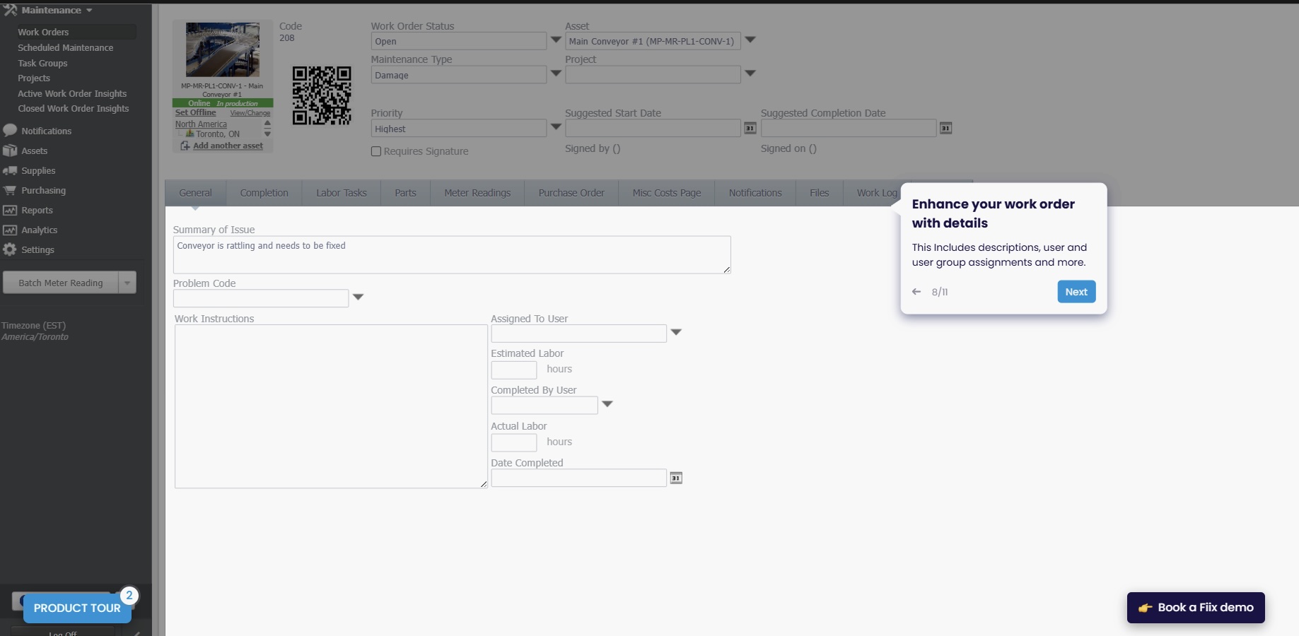
Task: Click the Purchasing shopping cart icon
Action: [9, 190]
